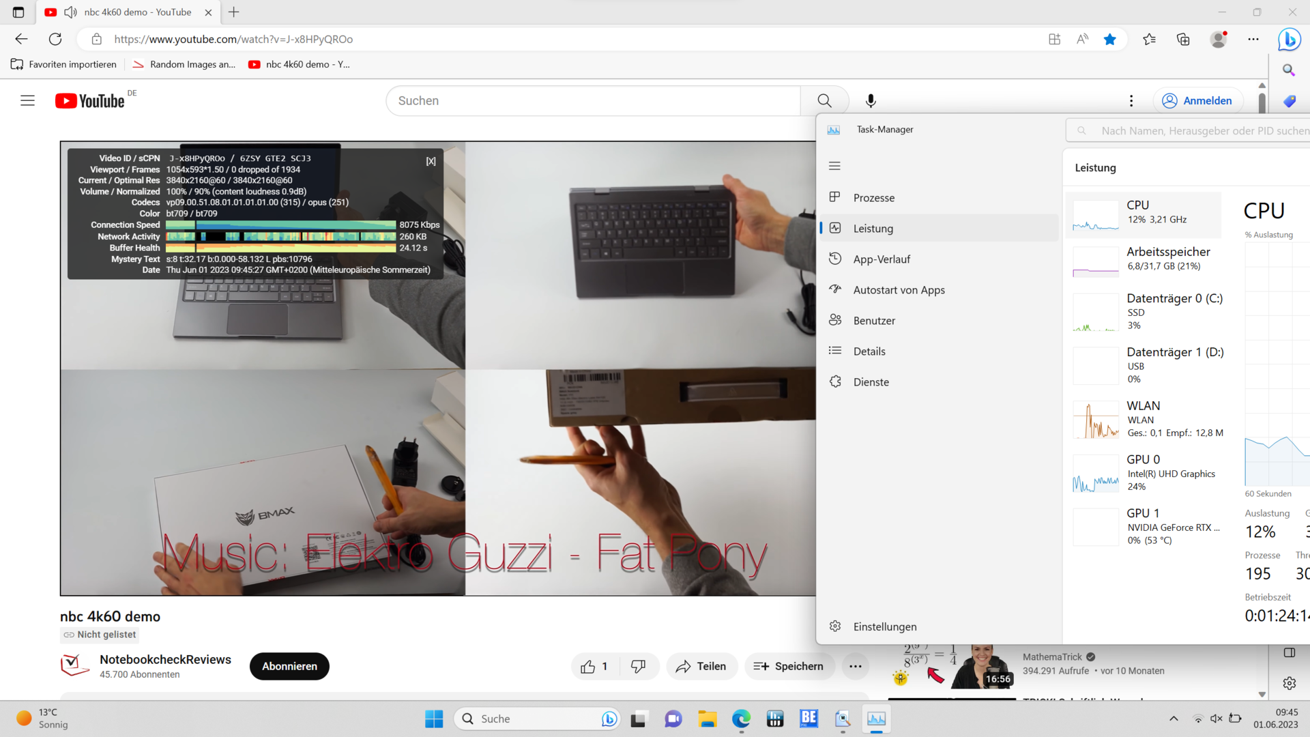Open the NotebookcheckReviews channel link
This screenshot has width=1310, height=737.
point(165,660)
